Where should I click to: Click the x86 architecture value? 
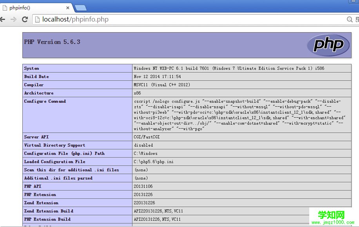pyautogui.click(x=138, y=93)
